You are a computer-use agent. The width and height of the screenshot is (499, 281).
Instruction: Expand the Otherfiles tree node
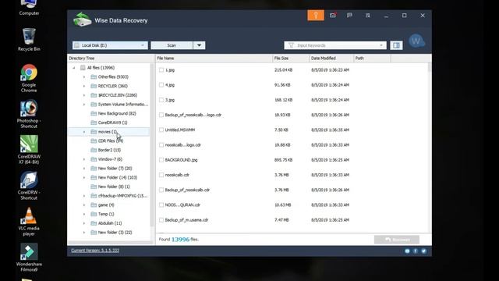tap(84, 76)
